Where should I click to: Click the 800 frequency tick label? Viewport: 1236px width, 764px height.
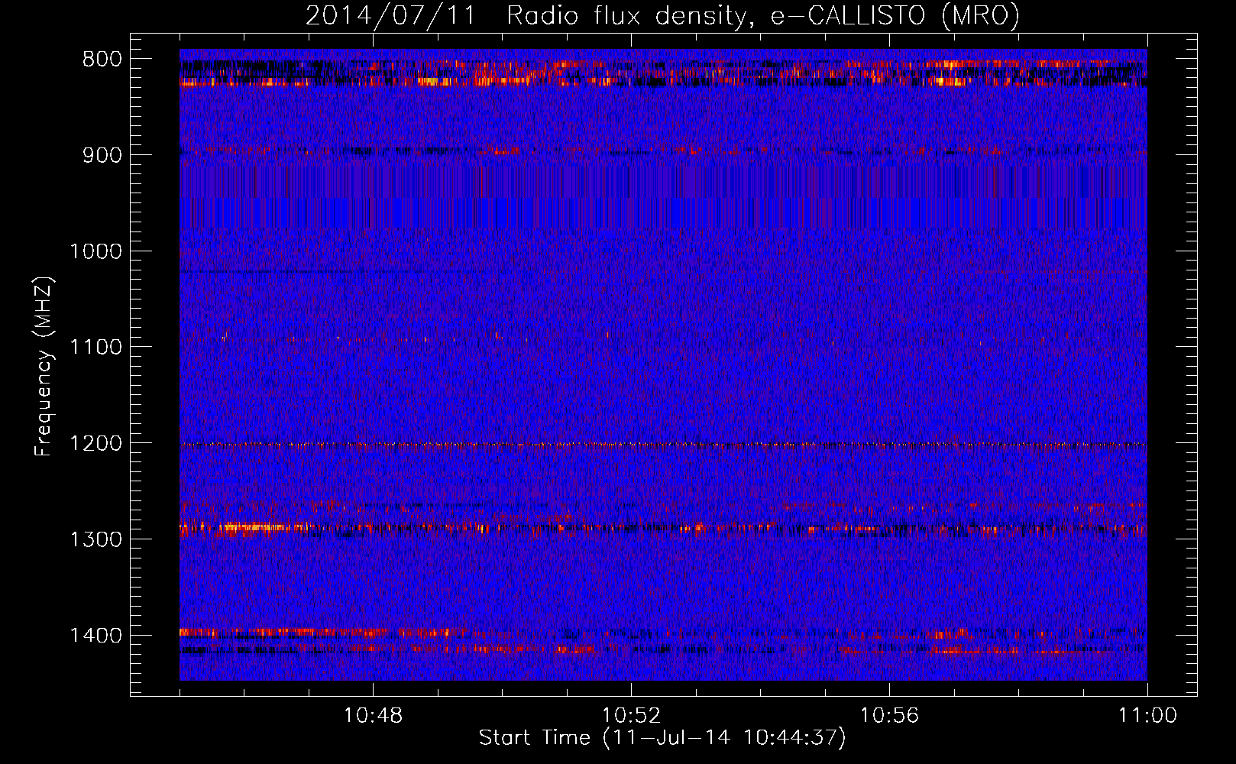click(102, 60)
